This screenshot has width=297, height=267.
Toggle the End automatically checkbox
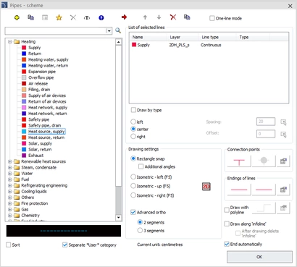(x=227, y=244)
